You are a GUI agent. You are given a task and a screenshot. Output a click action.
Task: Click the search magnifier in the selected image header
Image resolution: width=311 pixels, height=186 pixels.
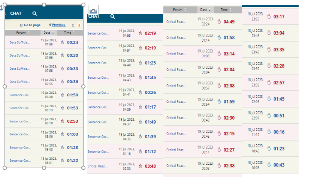click(34, 13)
